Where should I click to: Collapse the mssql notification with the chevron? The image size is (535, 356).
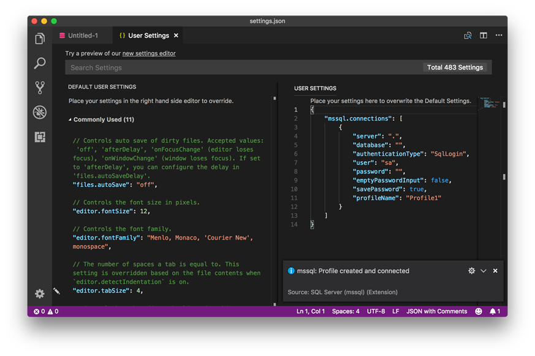pyautogui.click(x=484, y=271)
